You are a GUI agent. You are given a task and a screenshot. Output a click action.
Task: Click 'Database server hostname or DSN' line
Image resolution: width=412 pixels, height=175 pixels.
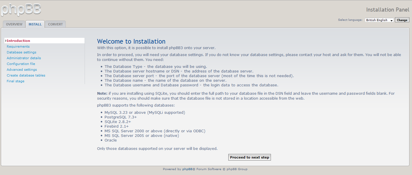point(179,71)
